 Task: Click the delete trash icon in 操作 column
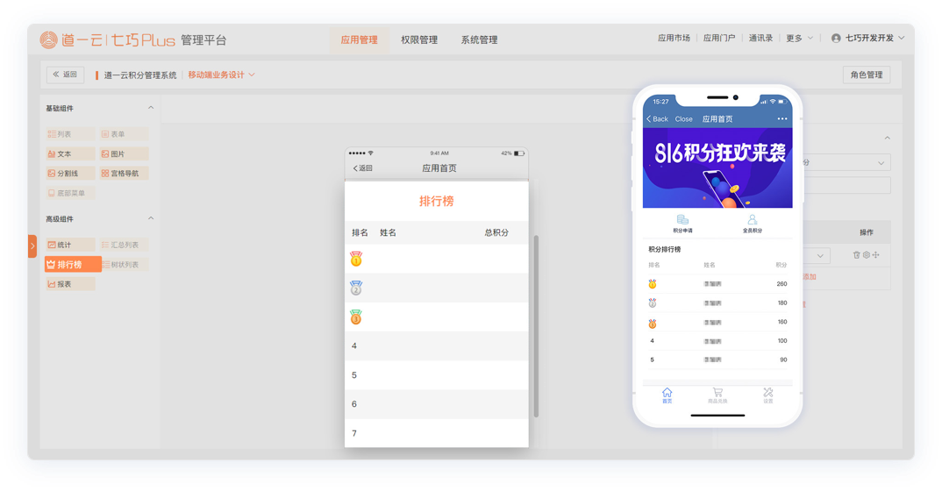[857, 255]
